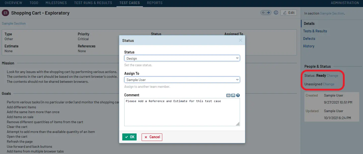The image size is (363, 154).
Task: Click inside the Comment text area
Action: coord(182,112)
